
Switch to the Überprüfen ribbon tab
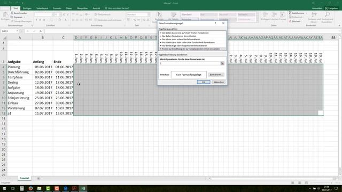coord(82,9)
